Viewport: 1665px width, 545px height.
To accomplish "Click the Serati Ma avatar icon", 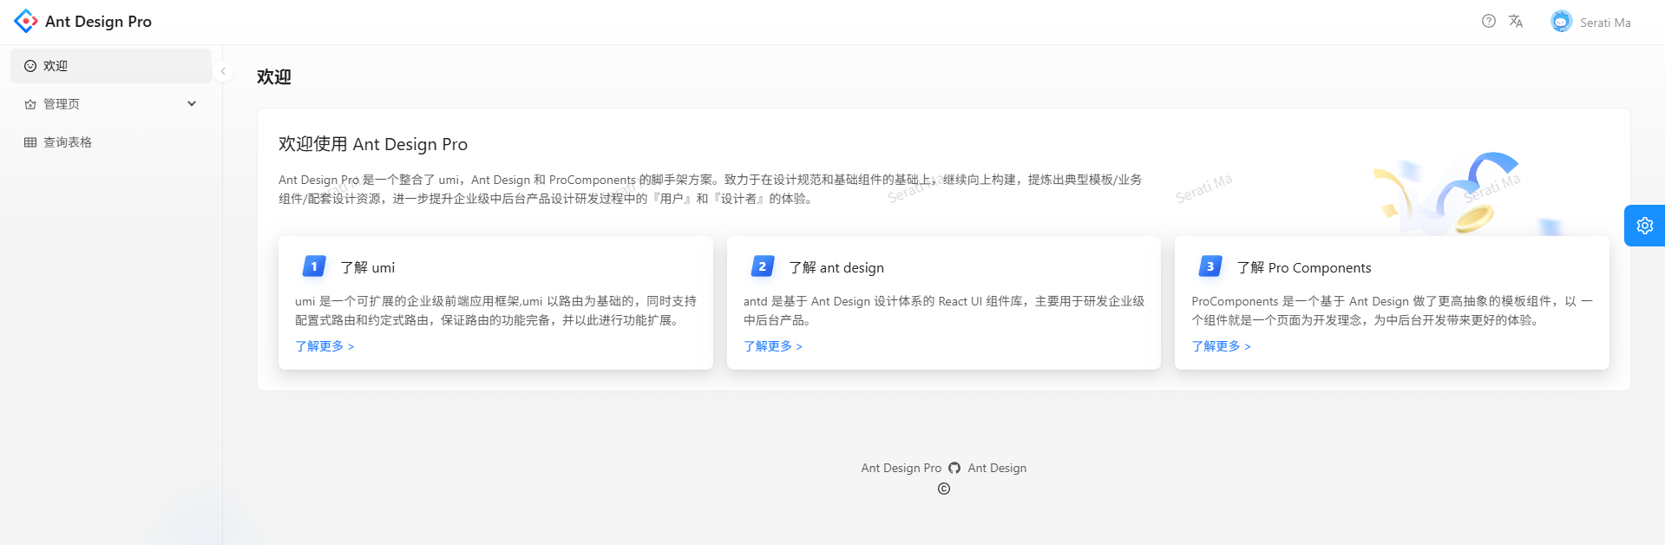I will (x=1562, y=22).
